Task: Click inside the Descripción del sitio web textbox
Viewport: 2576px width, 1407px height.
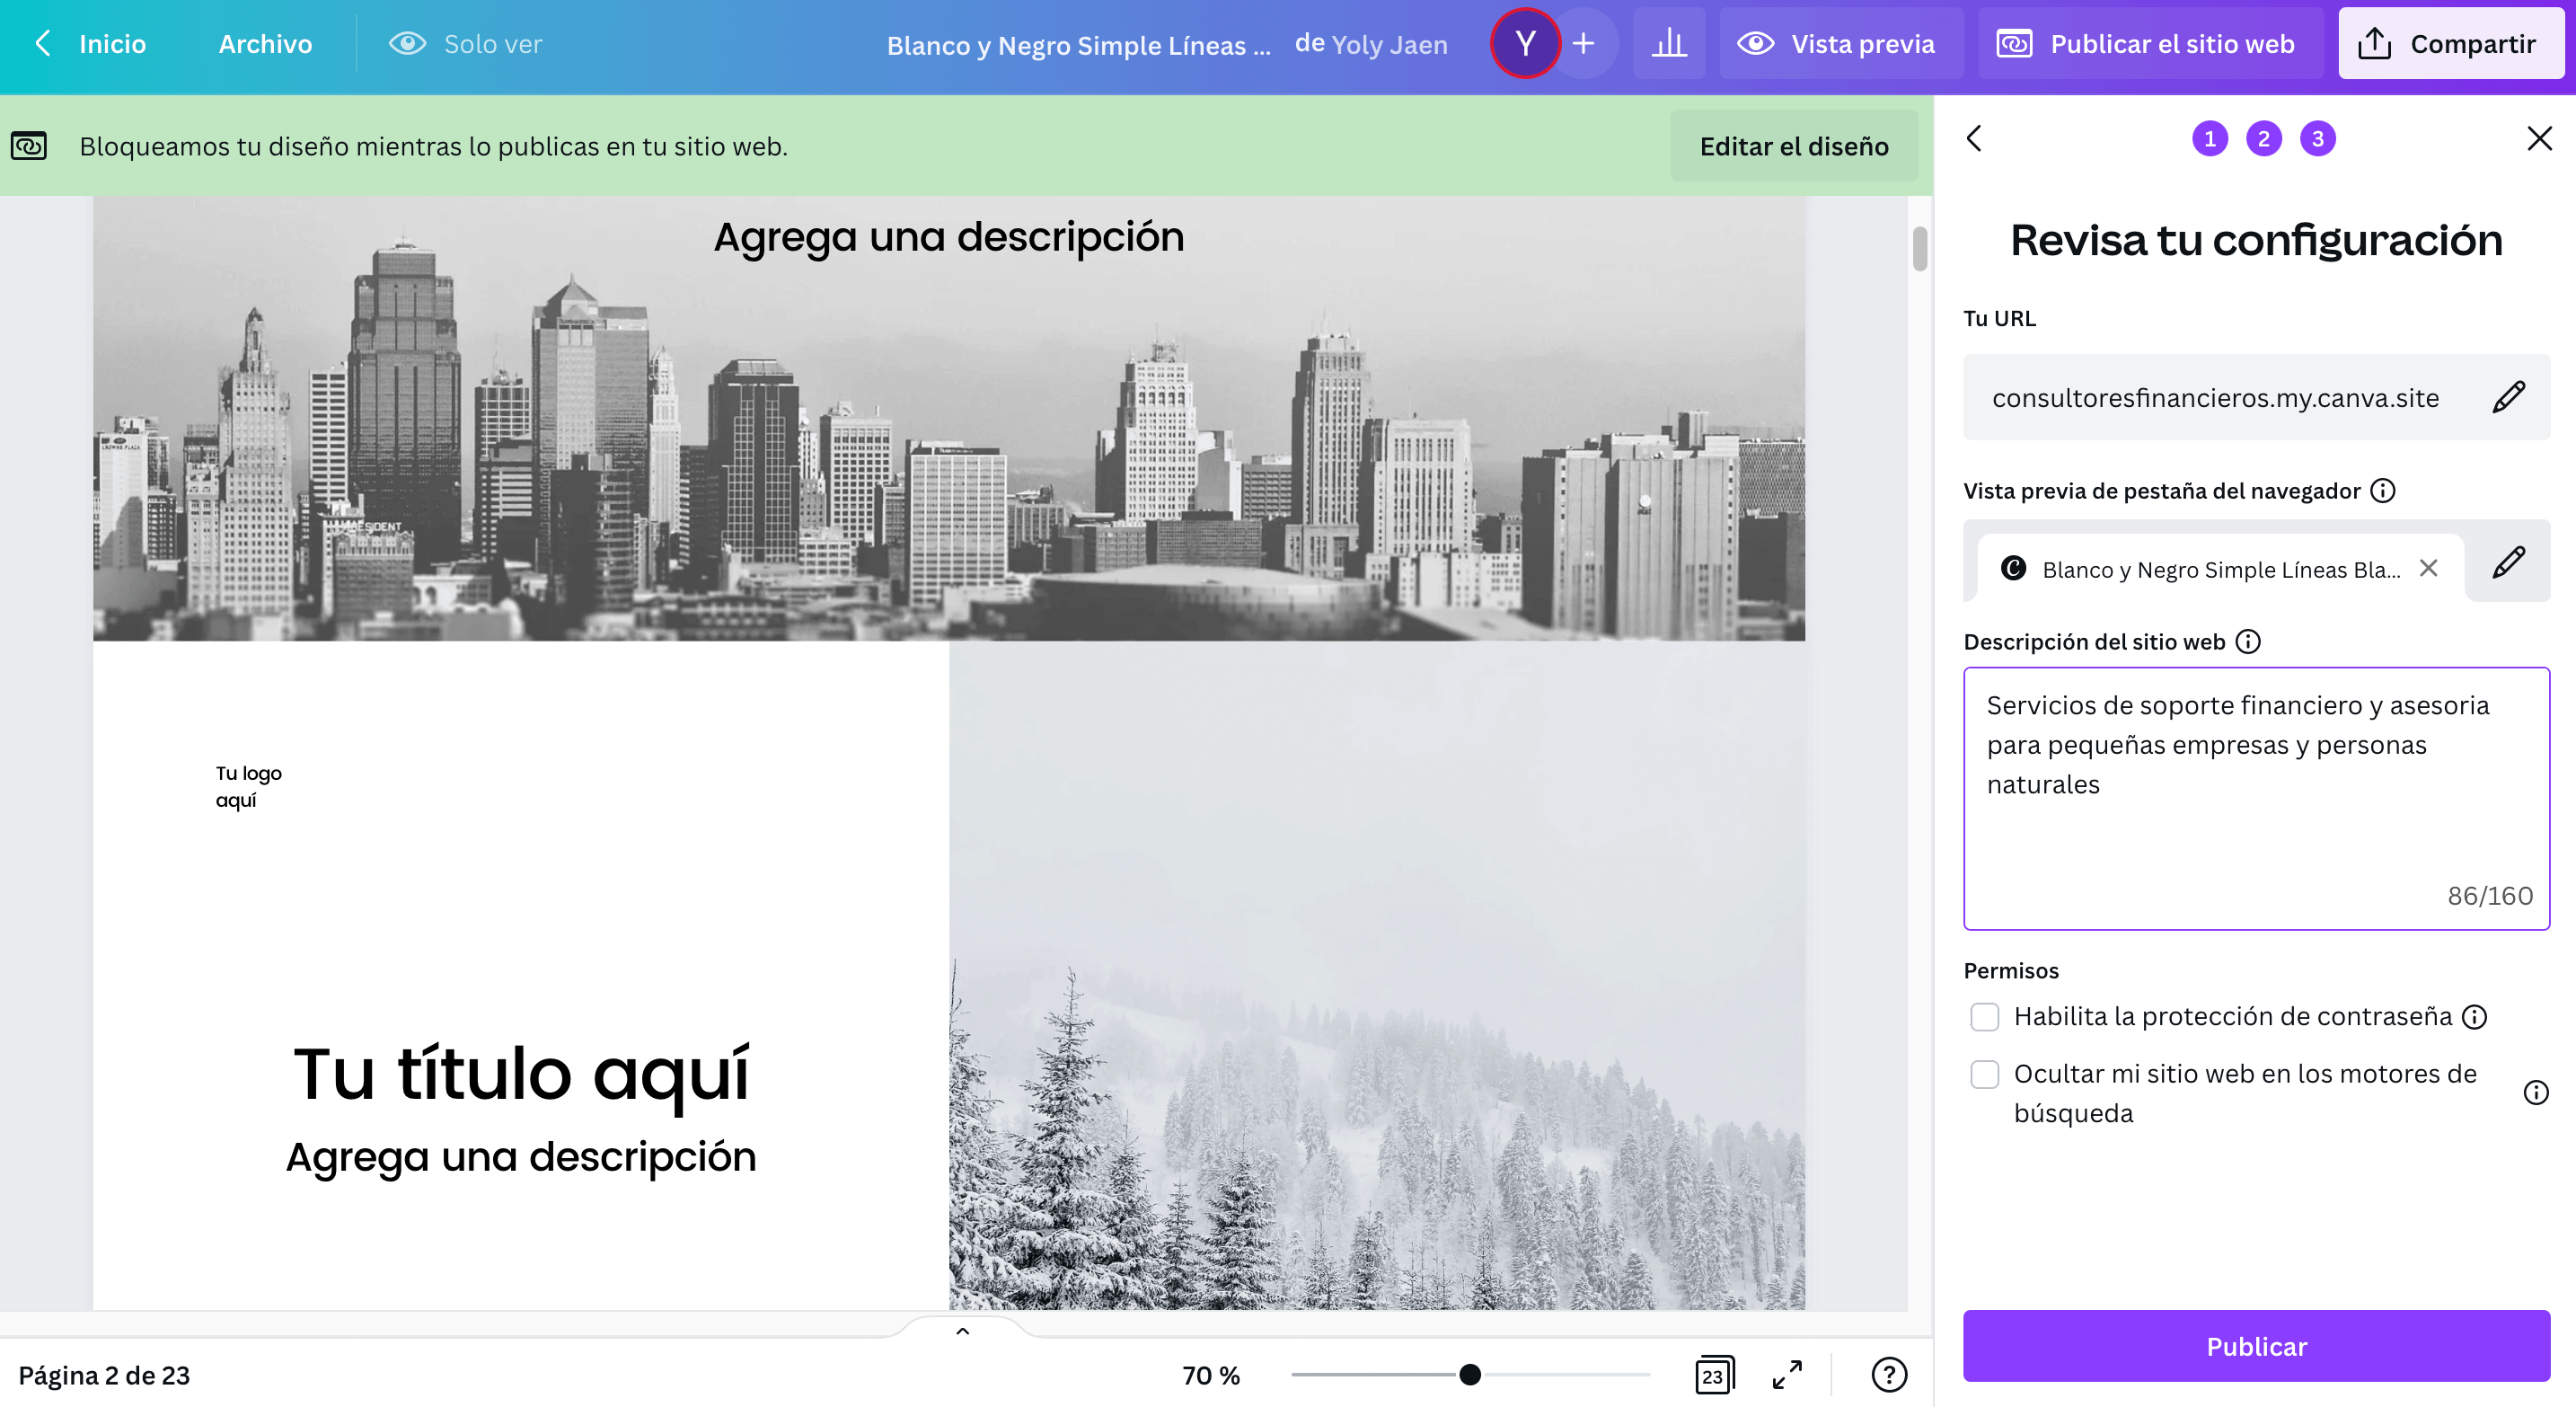Action: coord(2256,798)
